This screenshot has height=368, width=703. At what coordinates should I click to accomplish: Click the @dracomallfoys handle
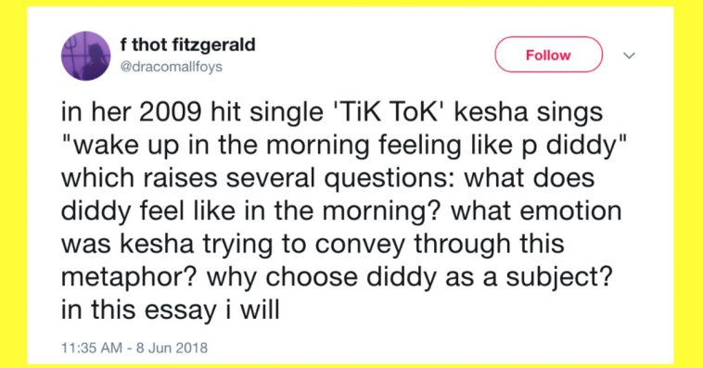171,67
